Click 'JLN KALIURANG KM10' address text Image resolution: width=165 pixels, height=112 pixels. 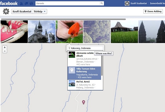coord(87,59)
